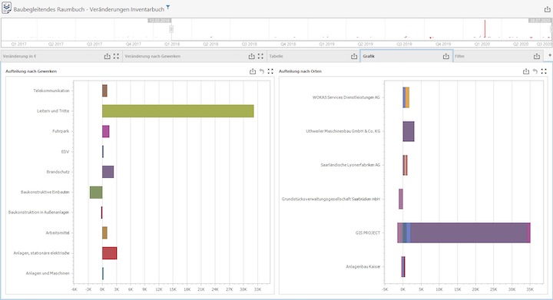This screenshot has height=300, width=553.
Task: Export the Filter tab content
Action: (537, 56)
